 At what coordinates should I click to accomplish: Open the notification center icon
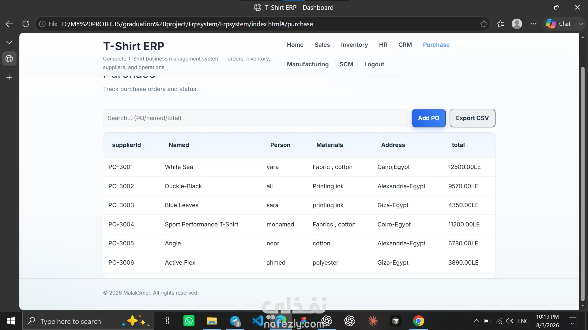pyautogui.click(x=573, y=321)
